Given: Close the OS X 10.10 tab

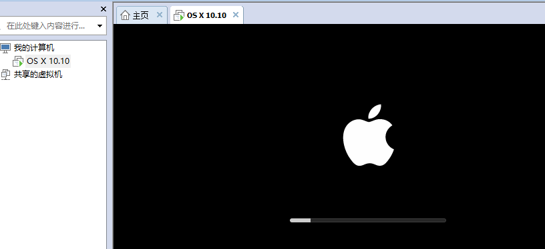Looking at the screenshot, I should coord(236,15).
